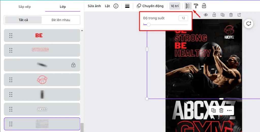Click the transparency value input field

click(x=183, y=18)
